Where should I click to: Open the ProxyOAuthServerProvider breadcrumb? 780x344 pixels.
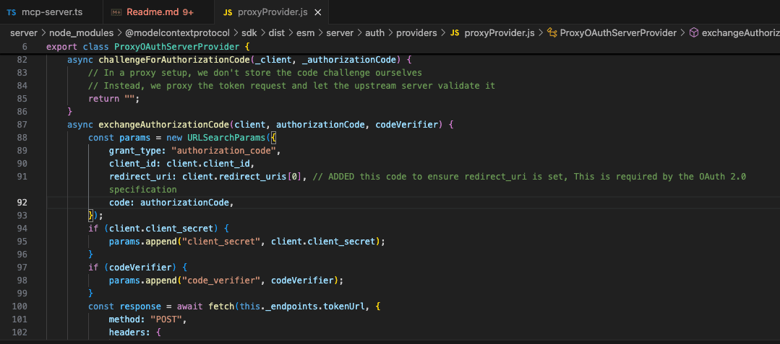click(618, 32)
